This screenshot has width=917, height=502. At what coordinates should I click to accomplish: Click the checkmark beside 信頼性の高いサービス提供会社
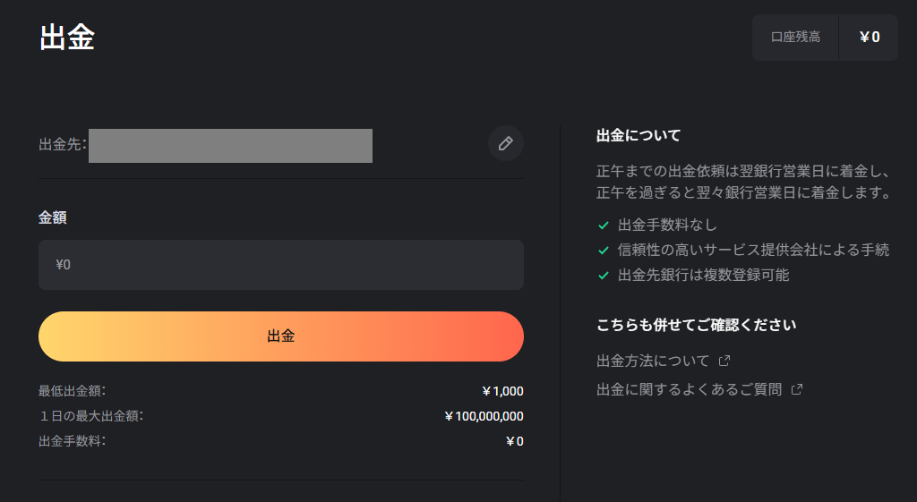point(604,251)
